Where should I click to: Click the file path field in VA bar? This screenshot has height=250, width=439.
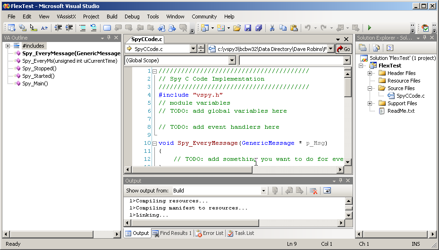coord(271,49)
